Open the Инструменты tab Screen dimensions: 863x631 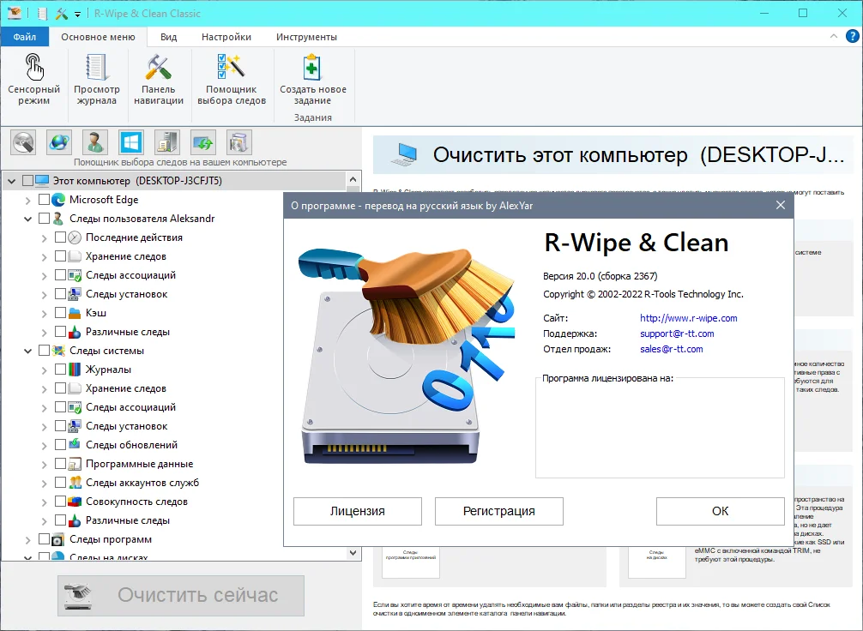click(306, 37)
